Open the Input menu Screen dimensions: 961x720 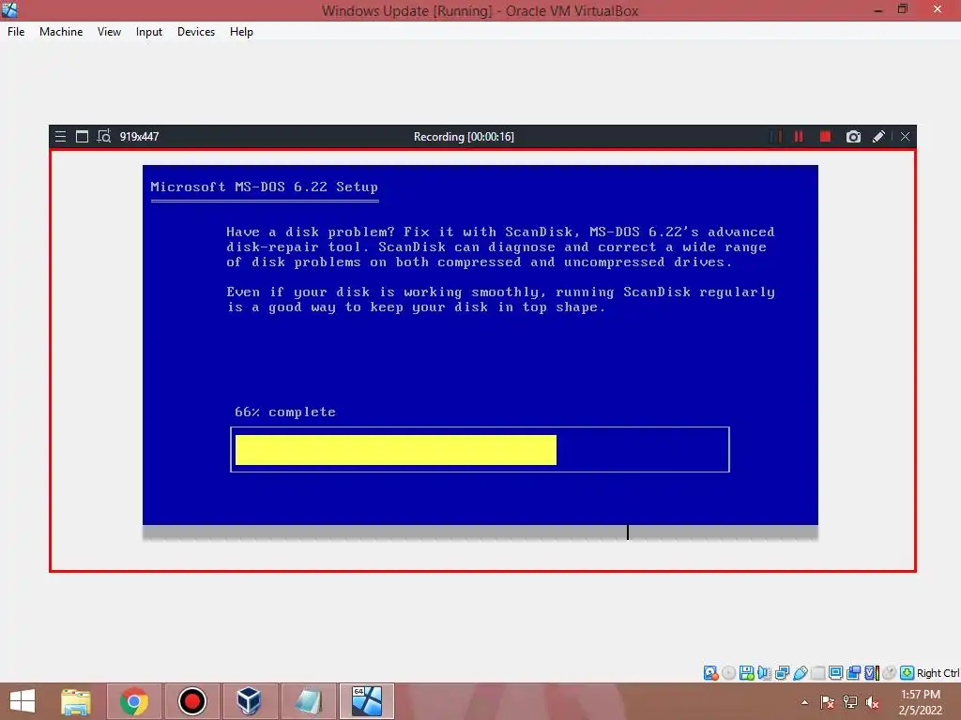coord(149,32)
